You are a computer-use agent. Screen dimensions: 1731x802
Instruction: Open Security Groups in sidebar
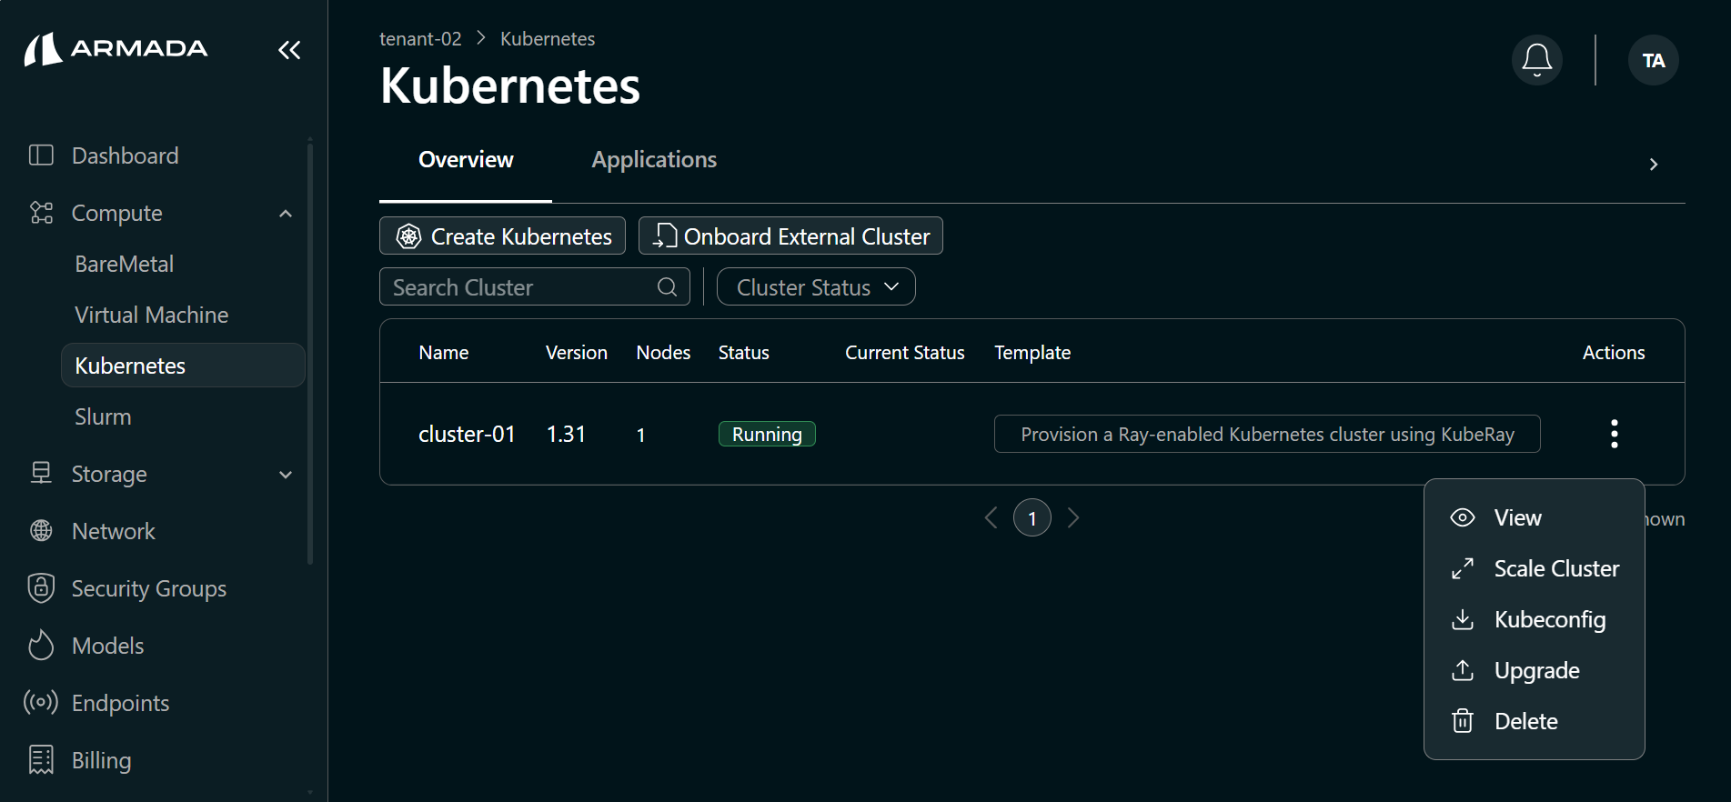coord(148,588)
